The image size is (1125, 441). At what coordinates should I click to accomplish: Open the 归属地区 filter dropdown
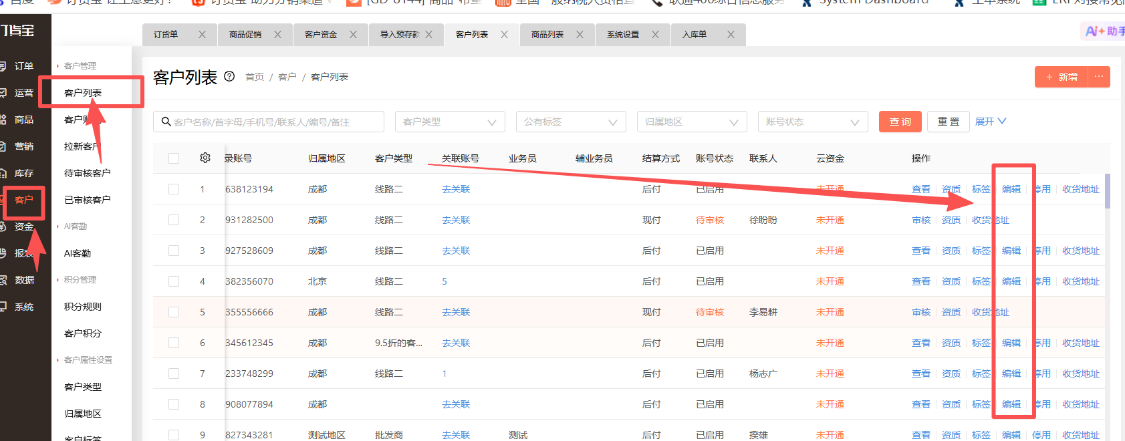click(x=692, y=122)
